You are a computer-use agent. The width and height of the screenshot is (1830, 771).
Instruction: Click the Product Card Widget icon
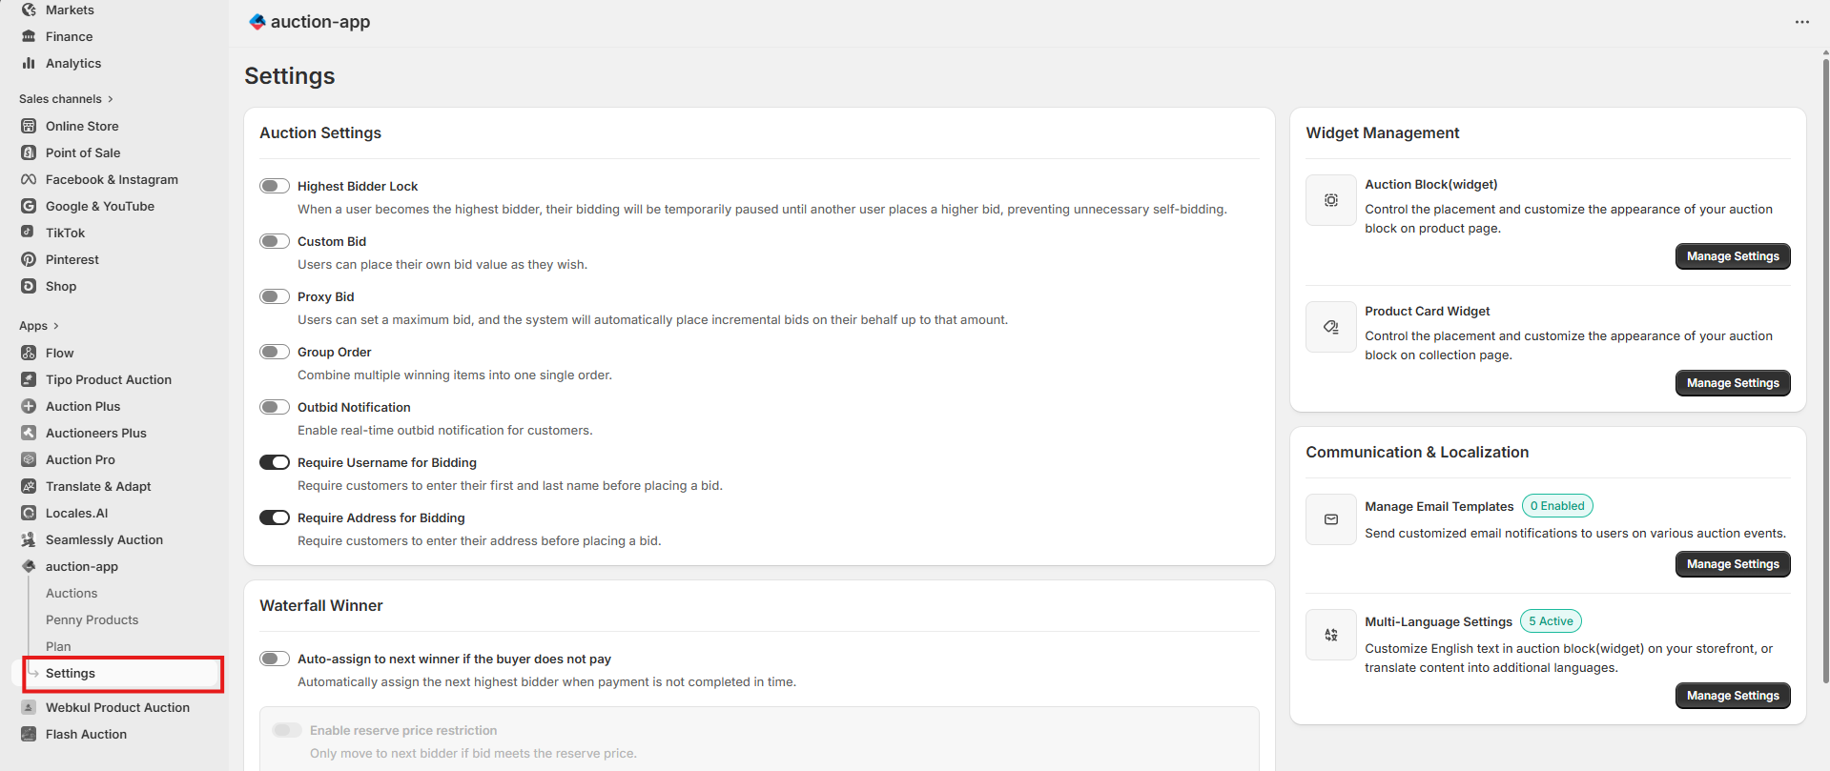pyautogui.click(x=1330, y=327)
